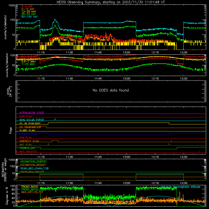Click the 12:00 tick label under Flags plot
209x209 pixels.
point(126,157)
